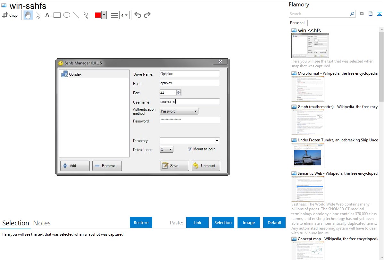384x260 pixels.
Task: Choose the text annotation tool
Action: tap(47, 15)
